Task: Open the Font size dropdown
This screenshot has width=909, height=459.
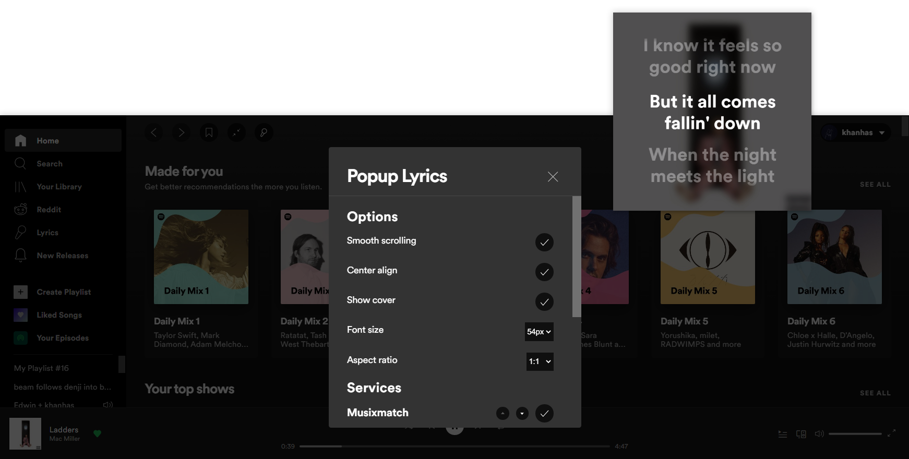Action: [x=539, y=331]
